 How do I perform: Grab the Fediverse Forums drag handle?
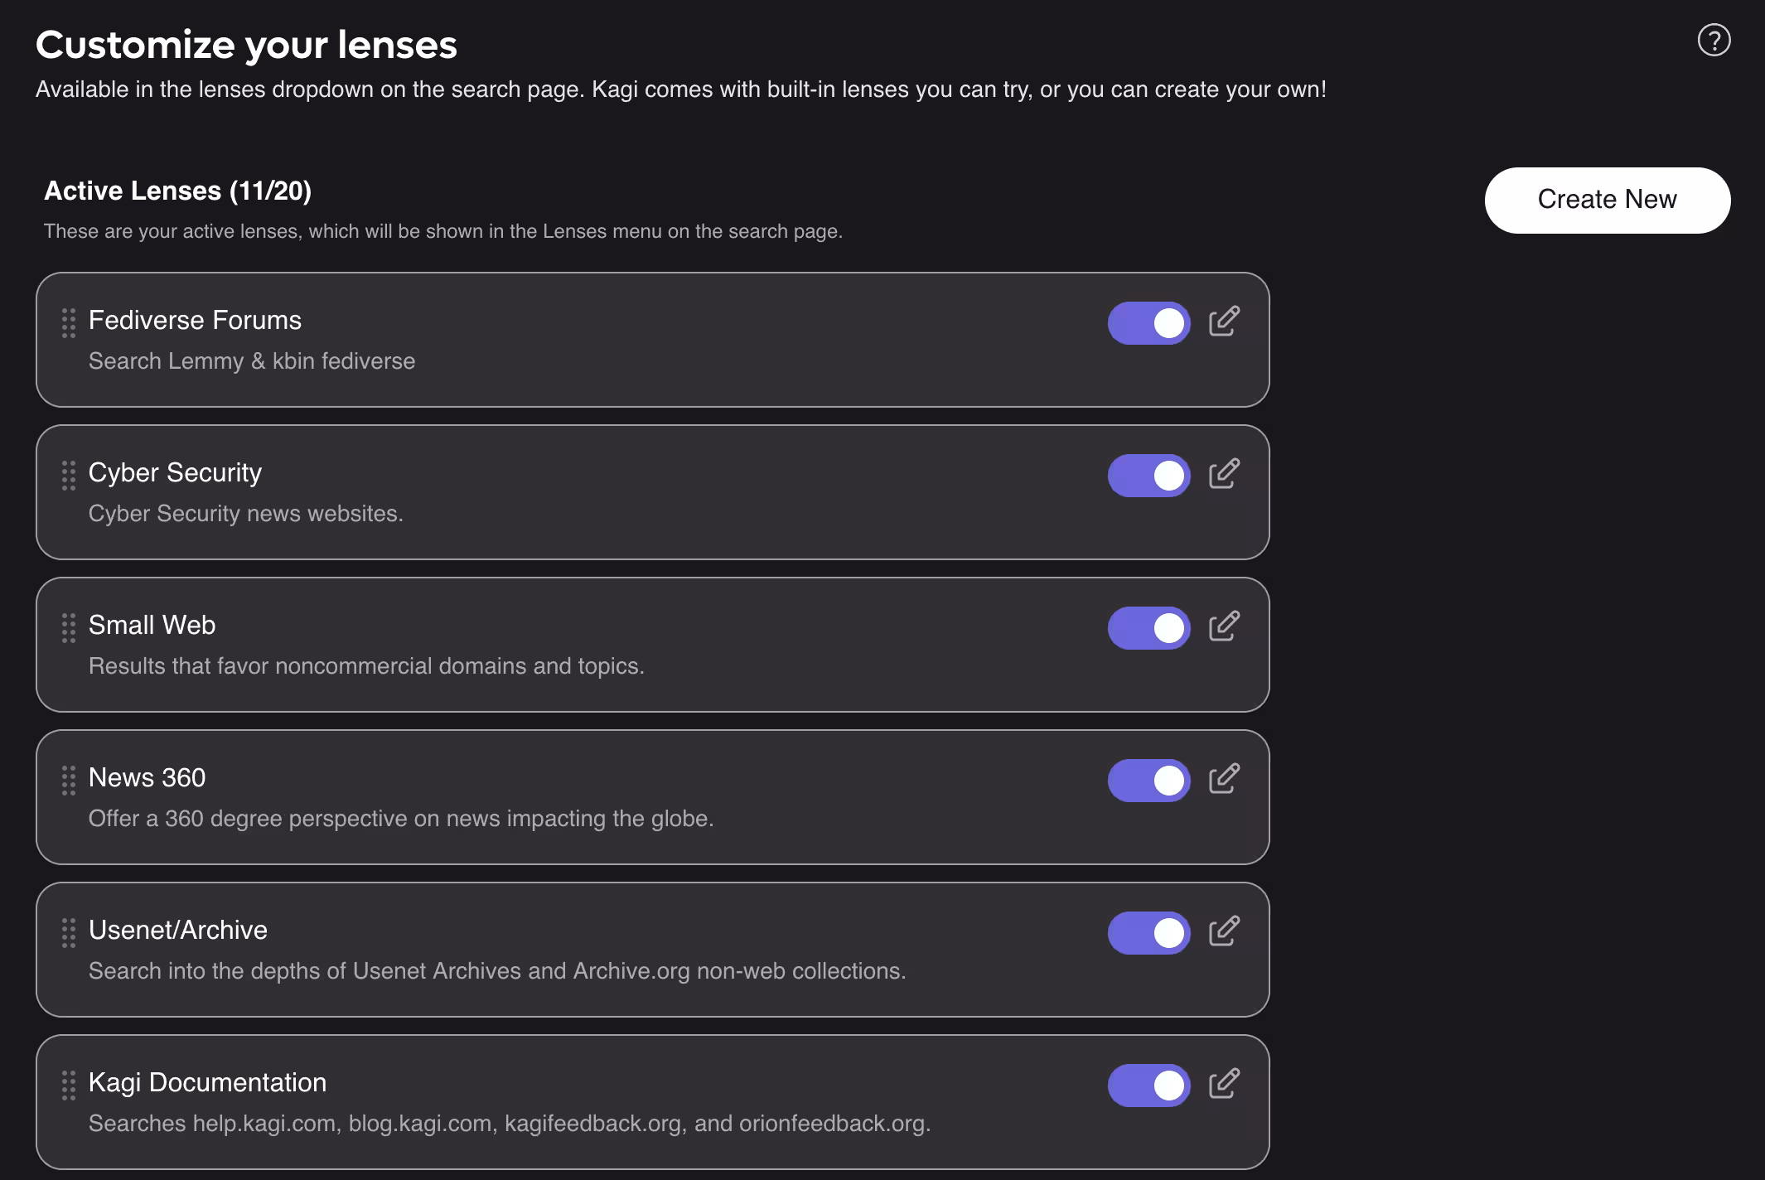point(69,323)
